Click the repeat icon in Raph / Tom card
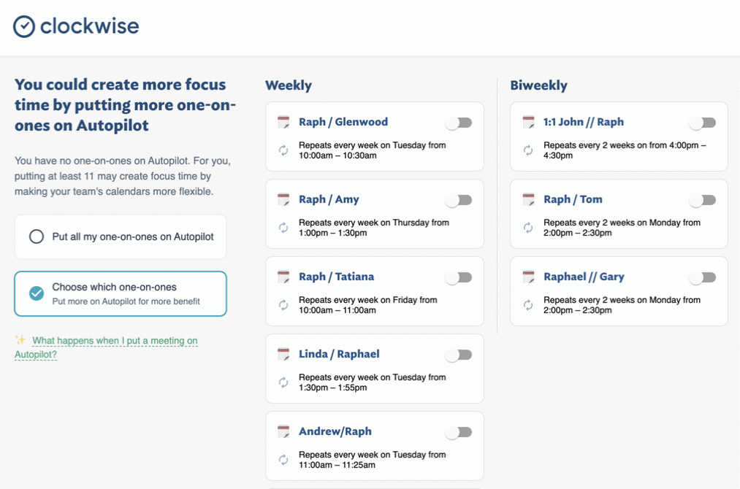The width and height of the screenshot is (740, 489). [528, 228]
